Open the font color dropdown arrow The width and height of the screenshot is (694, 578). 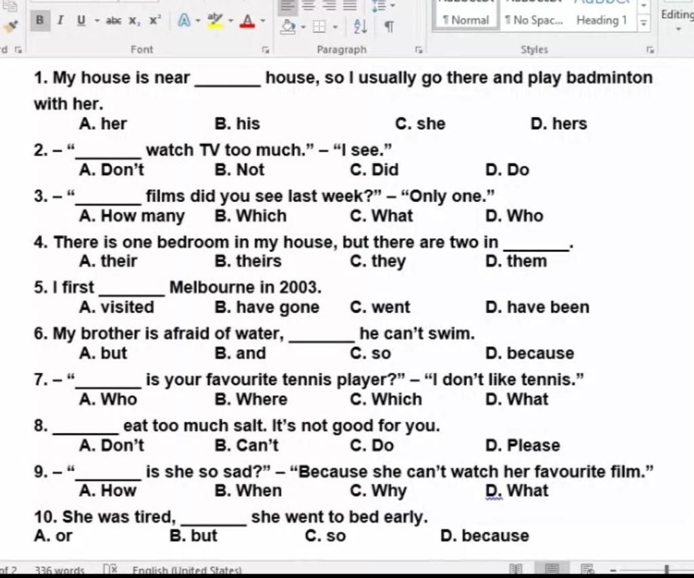click(262, 20)
